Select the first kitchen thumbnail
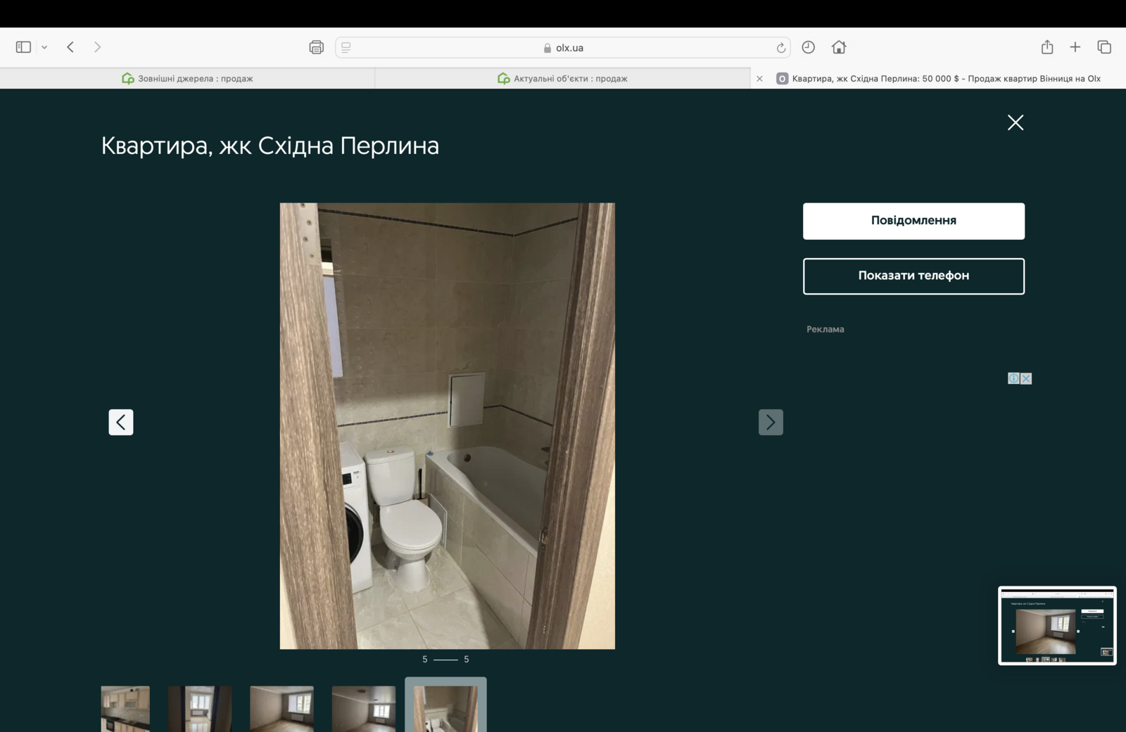The image size is (1126, 732). (125, 708)
